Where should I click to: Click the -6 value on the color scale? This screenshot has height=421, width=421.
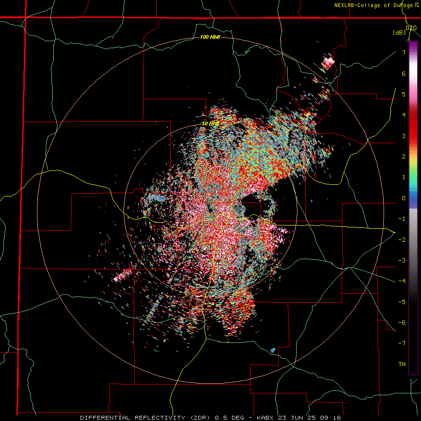tap(402, 323)
